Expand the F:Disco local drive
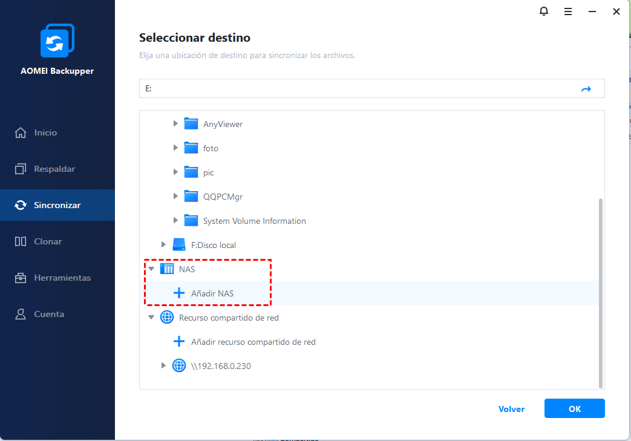631x441 pixels. click(x=163, y=244)
